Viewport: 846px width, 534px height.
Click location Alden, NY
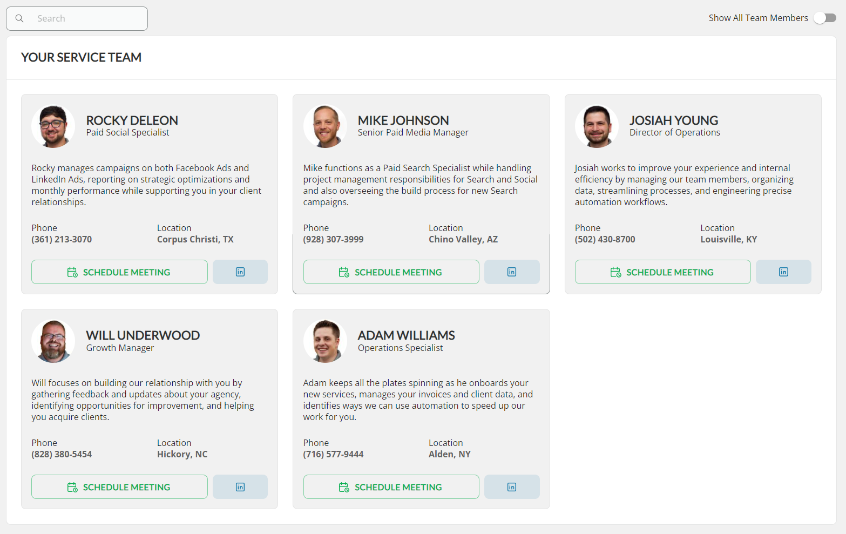(450, 454)
